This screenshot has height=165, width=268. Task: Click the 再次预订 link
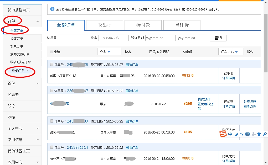coord(204,99)
